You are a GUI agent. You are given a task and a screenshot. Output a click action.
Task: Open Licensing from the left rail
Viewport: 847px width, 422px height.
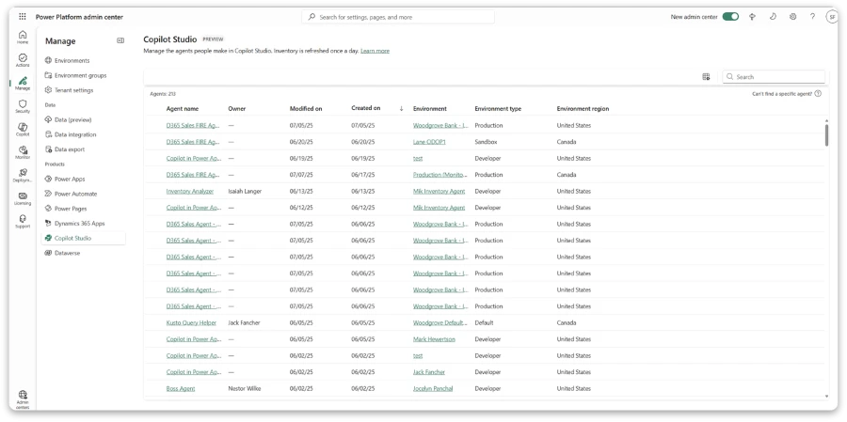pyautogui.click(x=23, y=197)
